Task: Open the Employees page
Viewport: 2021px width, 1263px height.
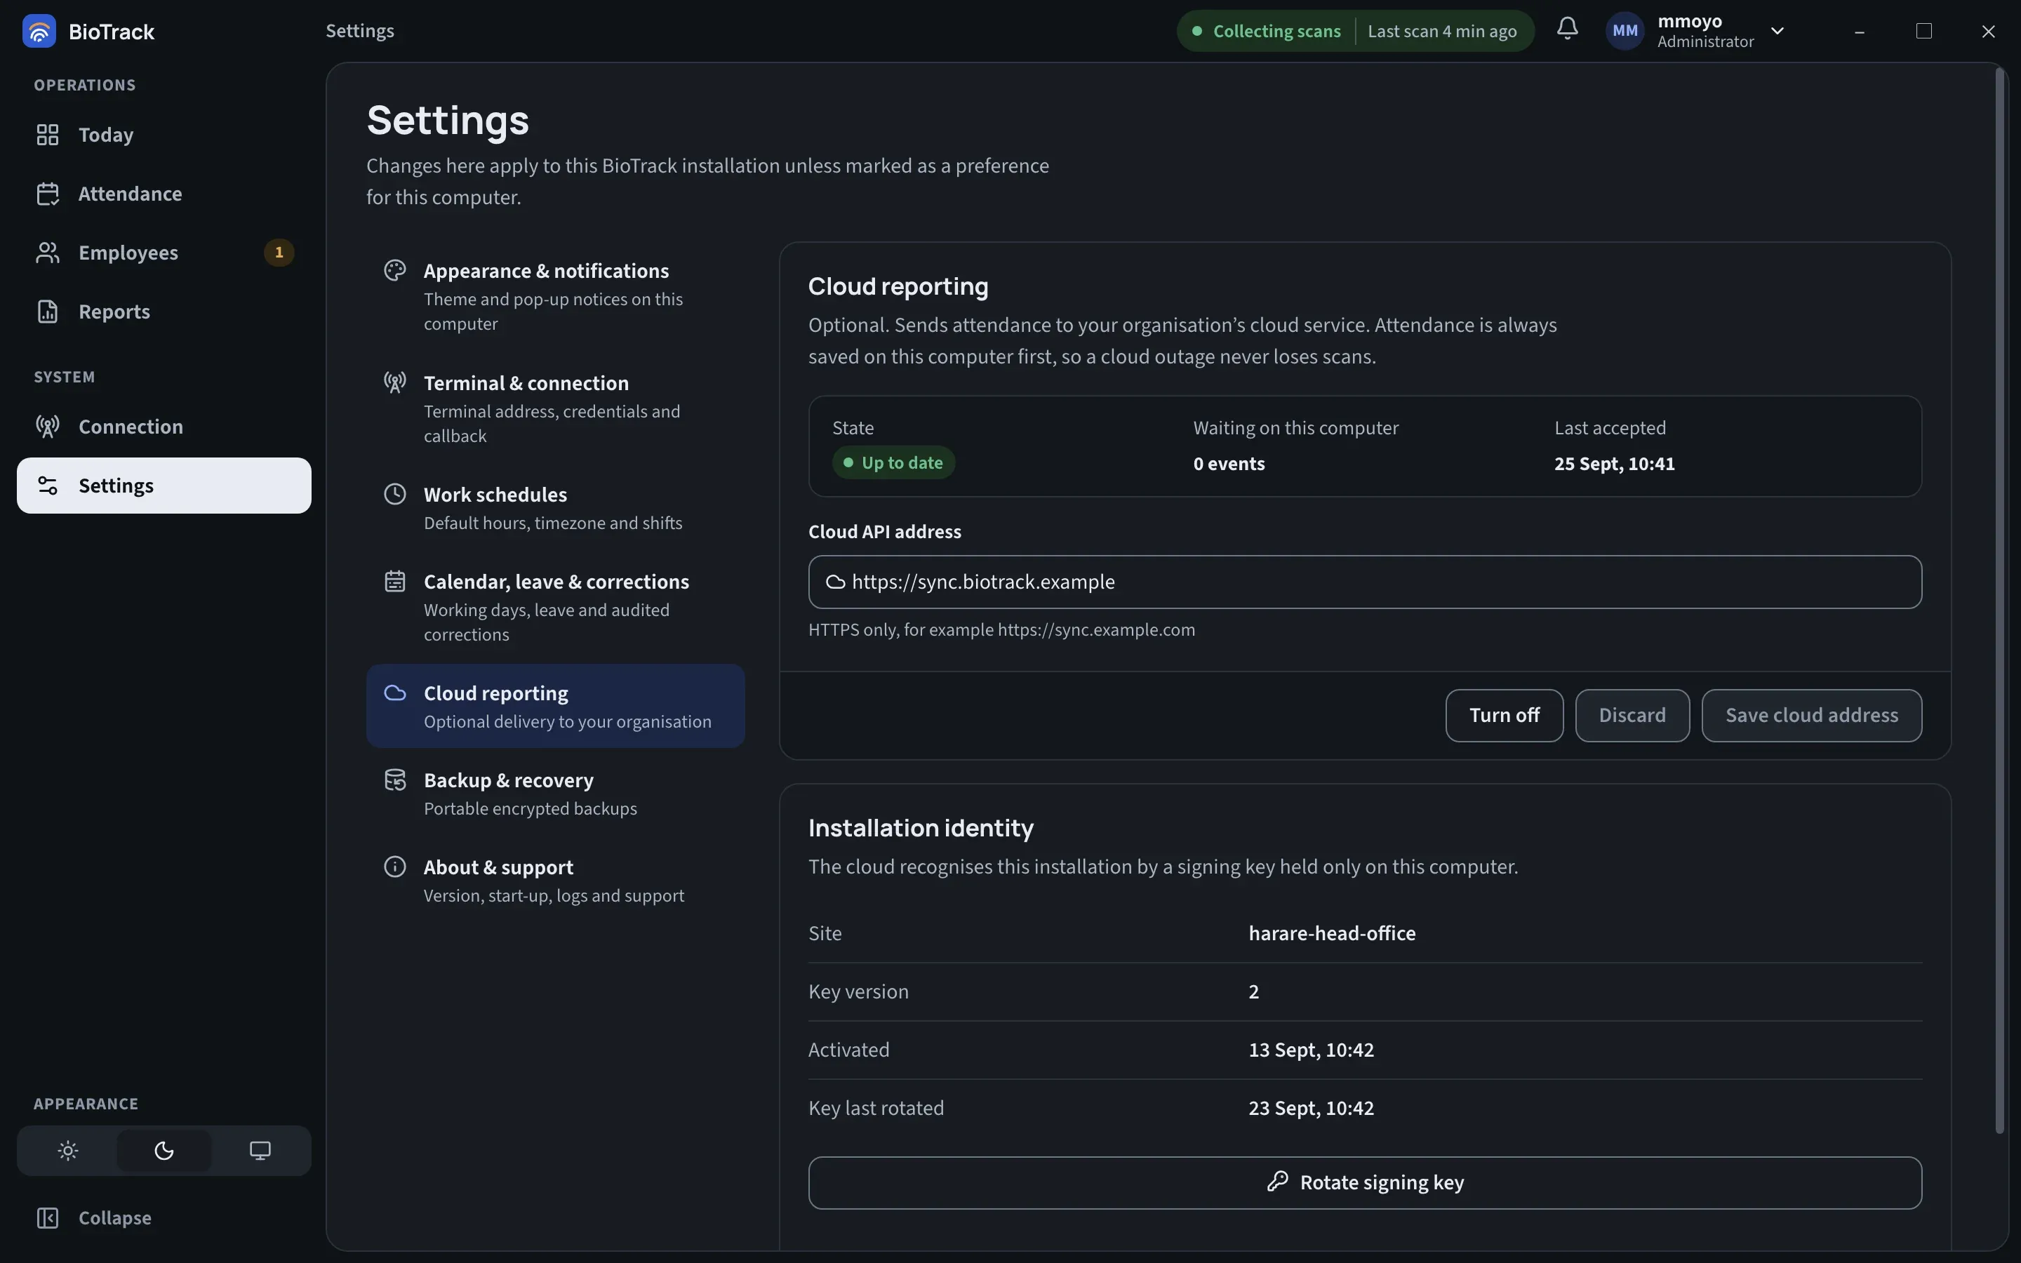Action: [164, 253]
